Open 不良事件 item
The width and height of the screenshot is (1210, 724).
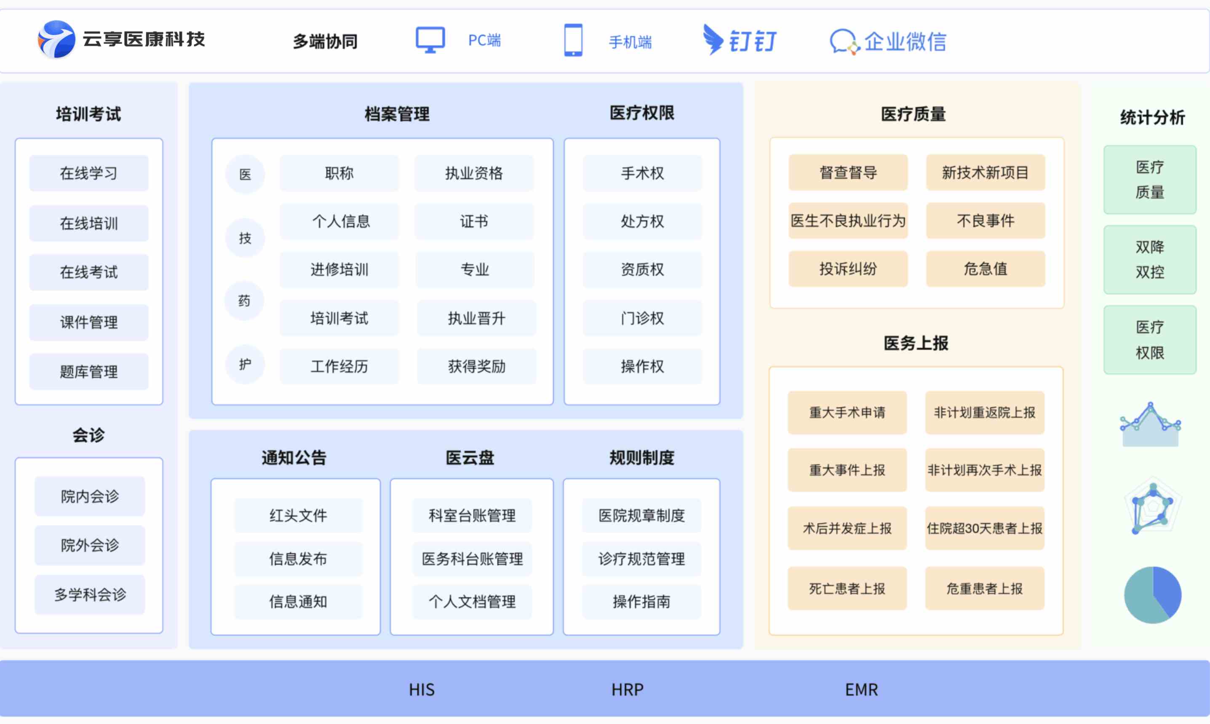point(986,221)
